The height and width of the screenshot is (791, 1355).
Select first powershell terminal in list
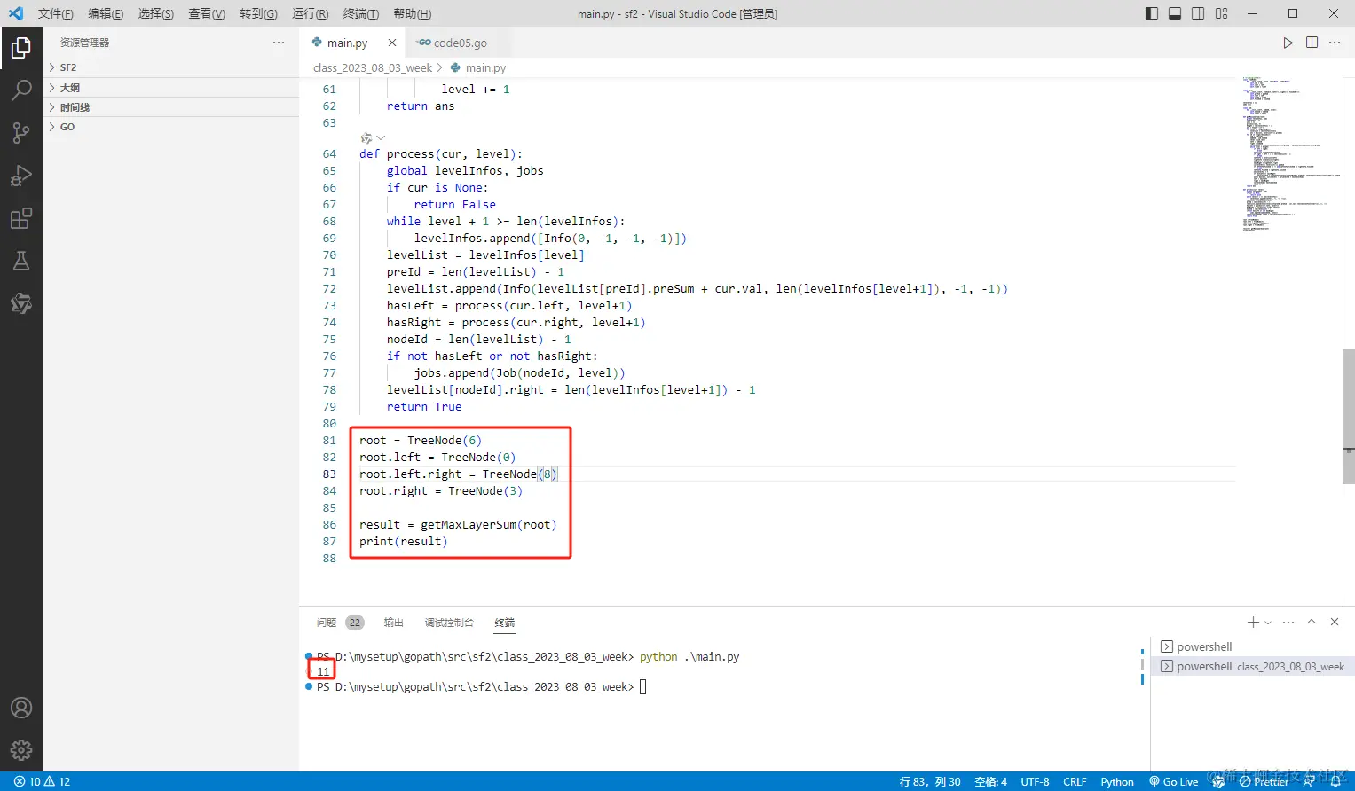pos(1252,646)
